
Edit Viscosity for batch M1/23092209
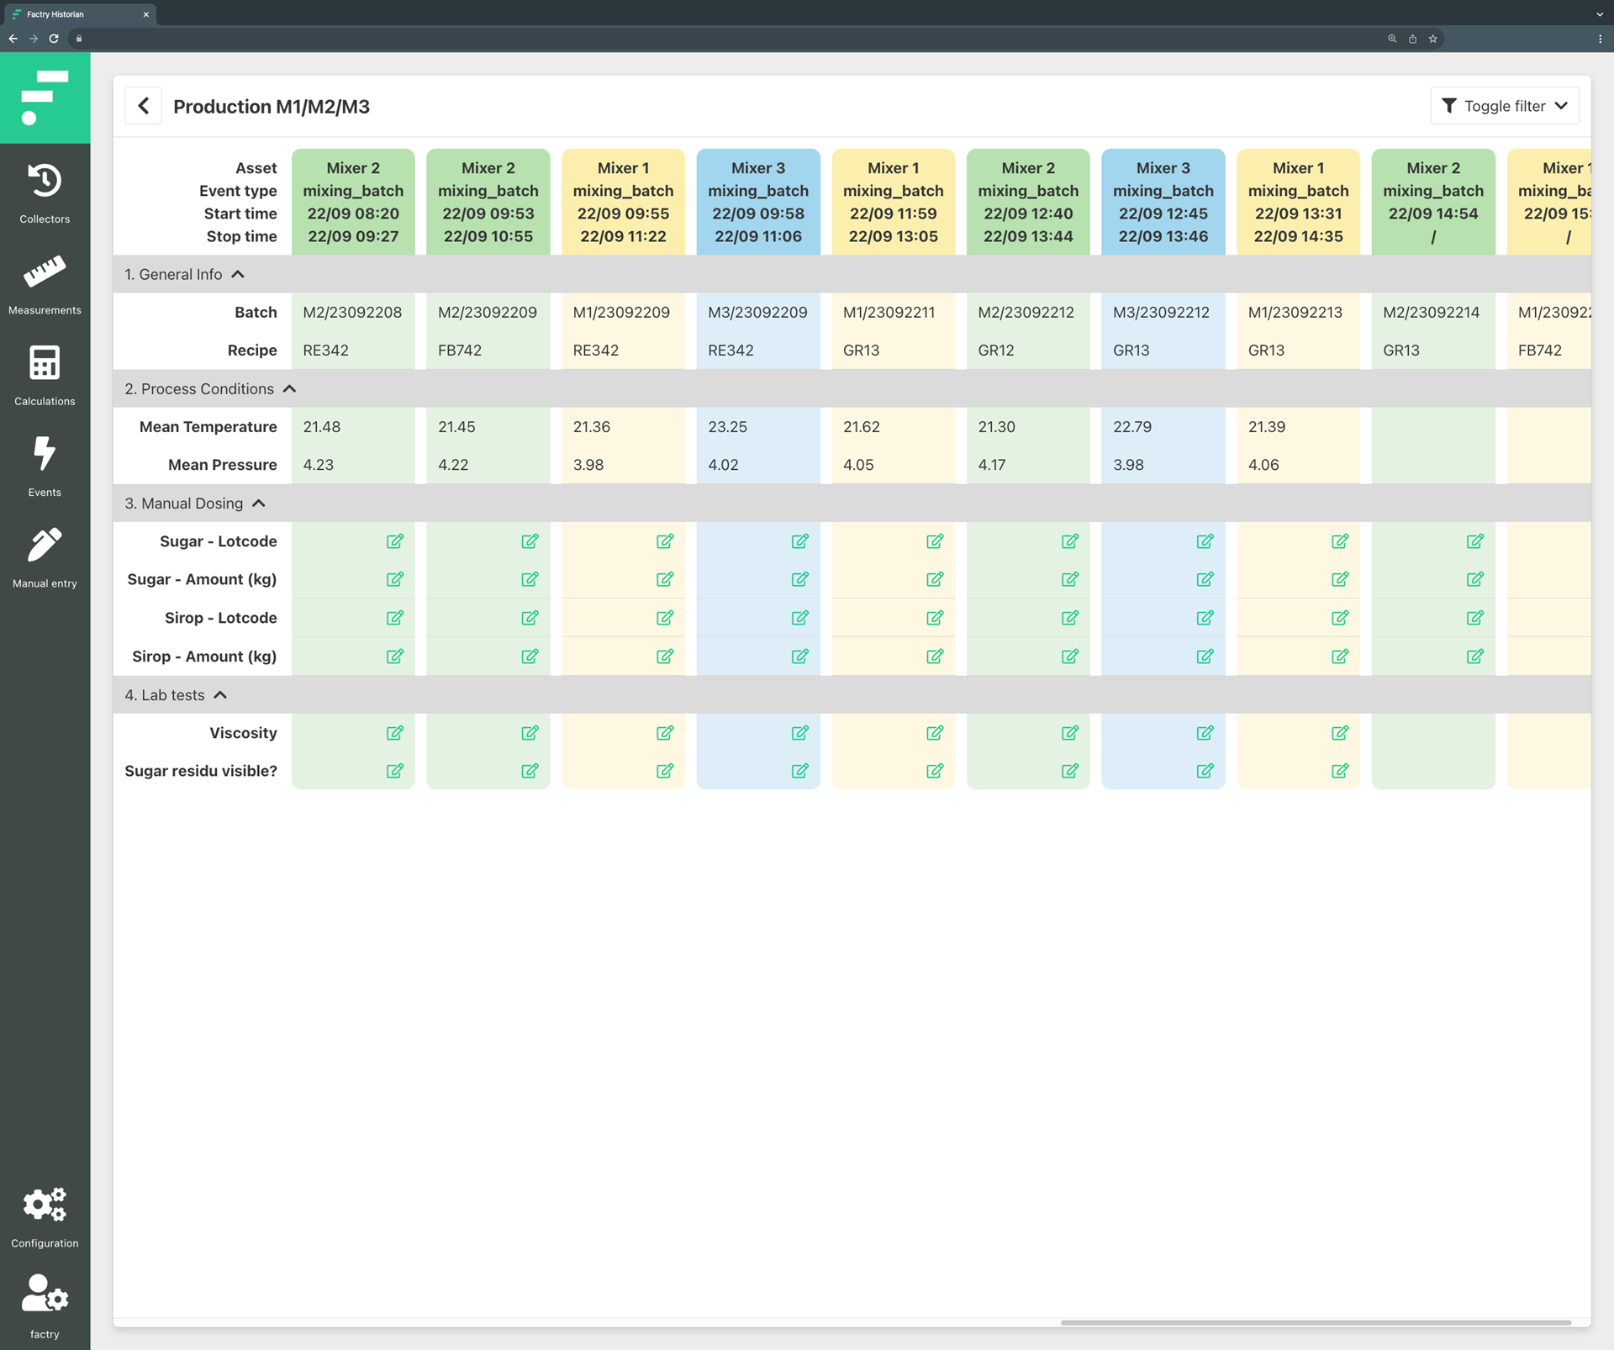(665, 732)
